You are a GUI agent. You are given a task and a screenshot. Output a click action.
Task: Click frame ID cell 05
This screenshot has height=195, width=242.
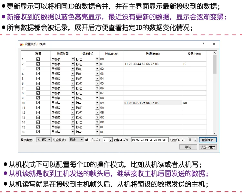coord(111,83)
